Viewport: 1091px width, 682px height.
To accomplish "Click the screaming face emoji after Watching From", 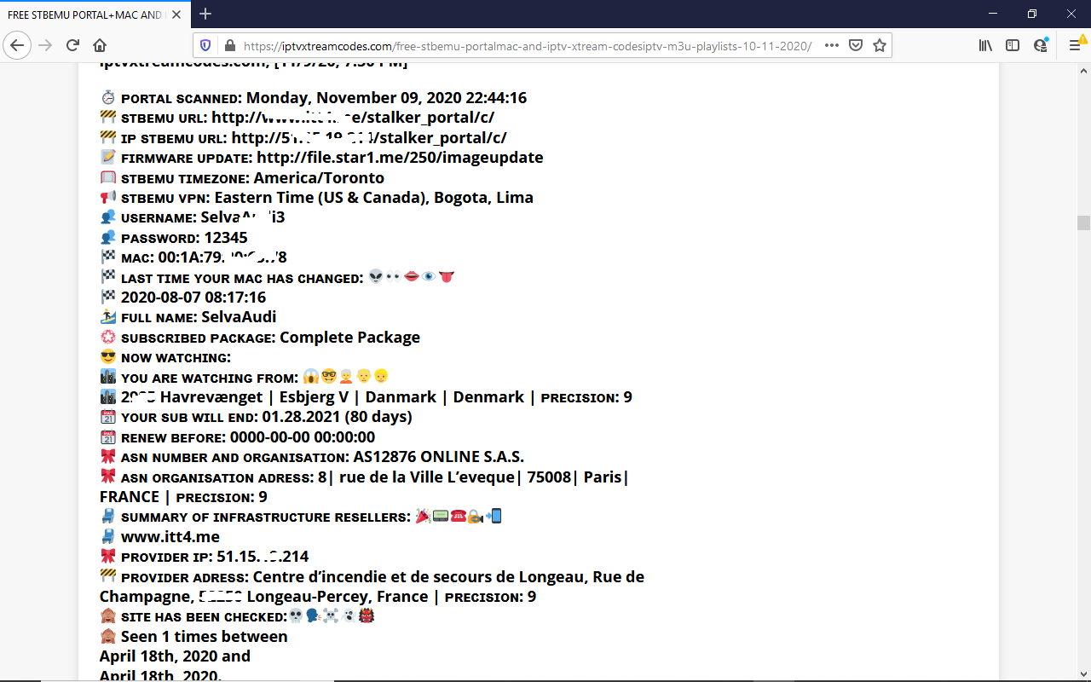I will click(311, 377).
